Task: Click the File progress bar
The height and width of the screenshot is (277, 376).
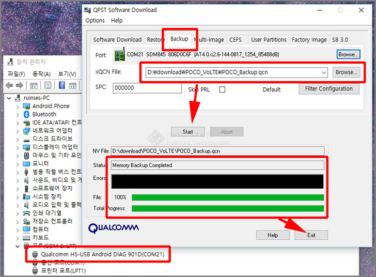Action: [228, 197]
